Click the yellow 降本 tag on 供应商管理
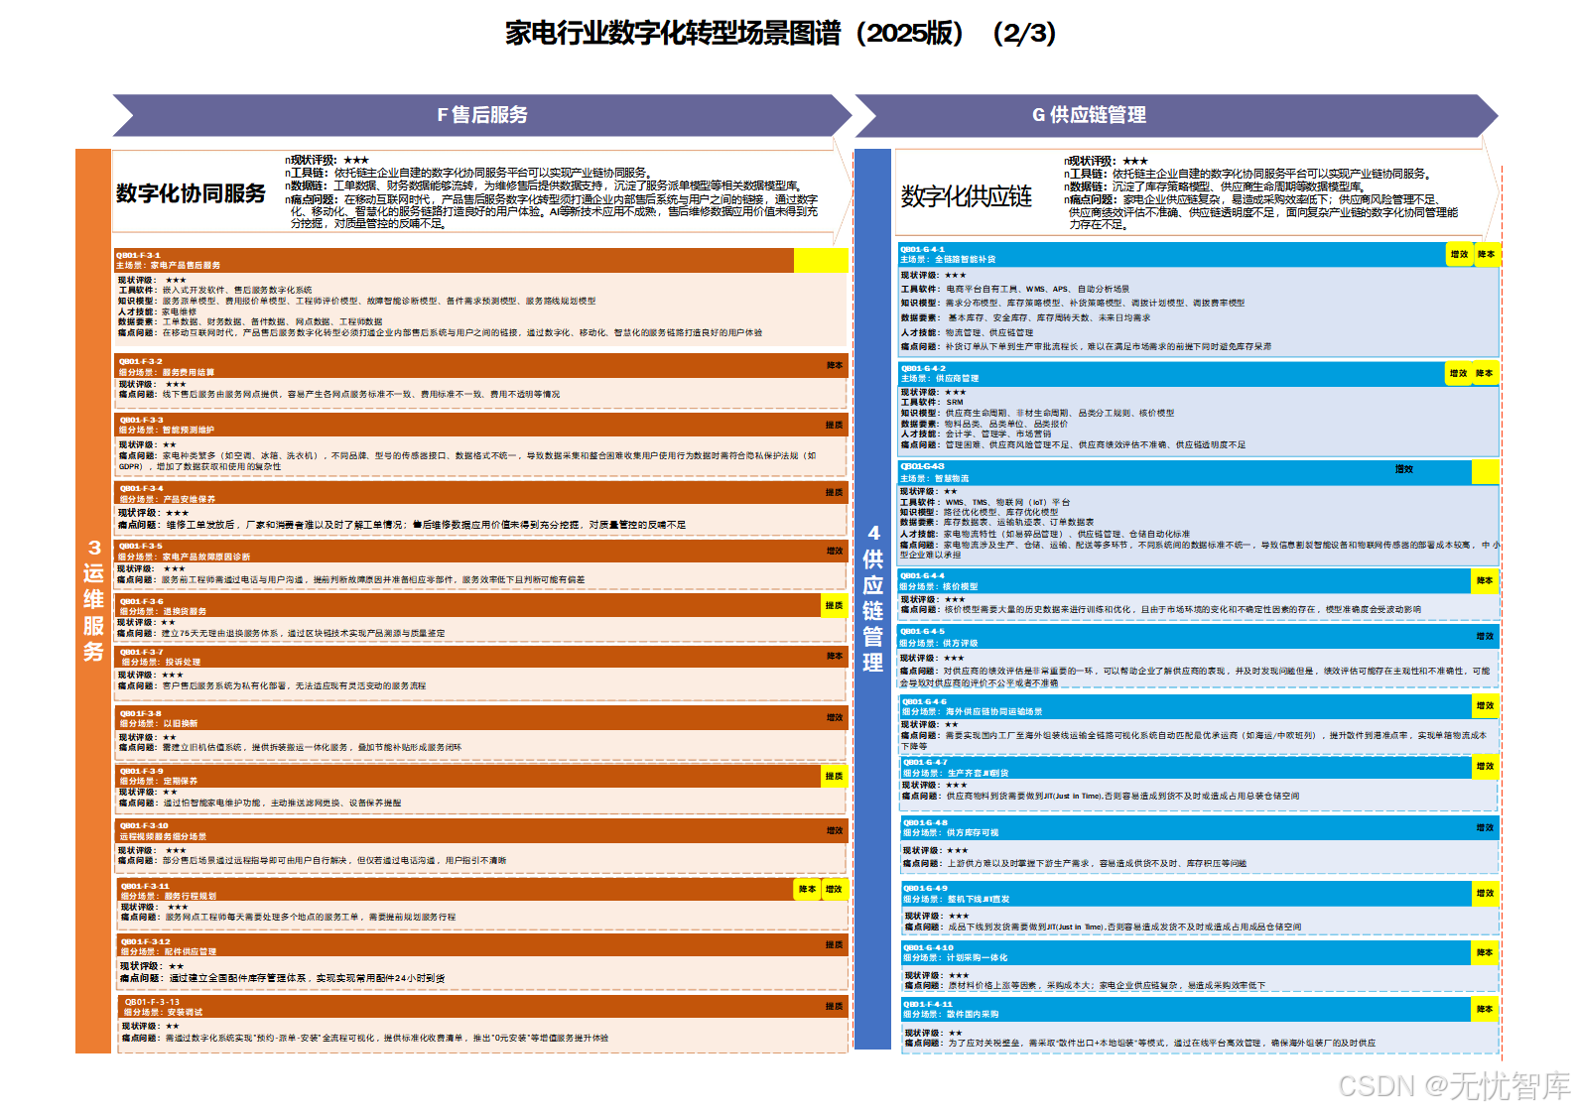The width and height of the screenshot is (1575, 1113). 1484,373
